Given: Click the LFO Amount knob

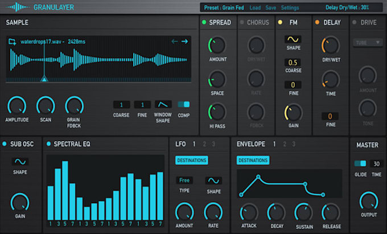Looking at the screenshot, I should pyautogui.click(x=184, y=212).
